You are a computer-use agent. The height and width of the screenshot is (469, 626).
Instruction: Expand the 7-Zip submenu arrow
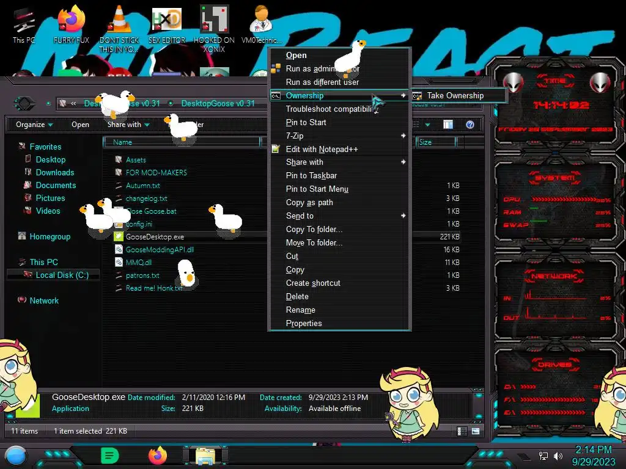[403, 136]
